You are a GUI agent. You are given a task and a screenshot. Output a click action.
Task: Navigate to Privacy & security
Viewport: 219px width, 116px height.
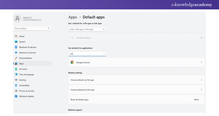point(27,91)
